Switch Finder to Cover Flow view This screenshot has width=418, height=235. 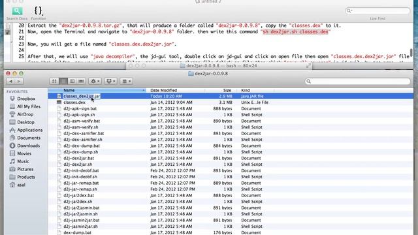pyautogui.click(x=81, y=81)
